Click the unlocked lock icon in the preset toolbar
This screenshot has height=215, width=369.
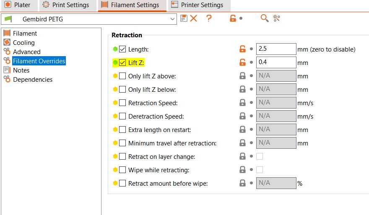click(233, 18)
